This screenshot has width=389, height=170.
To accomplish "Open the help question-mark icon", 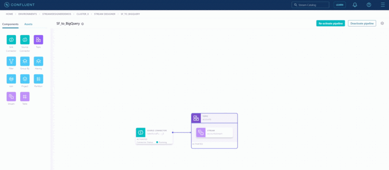I will pyautogui.click(x=369, y=5).
